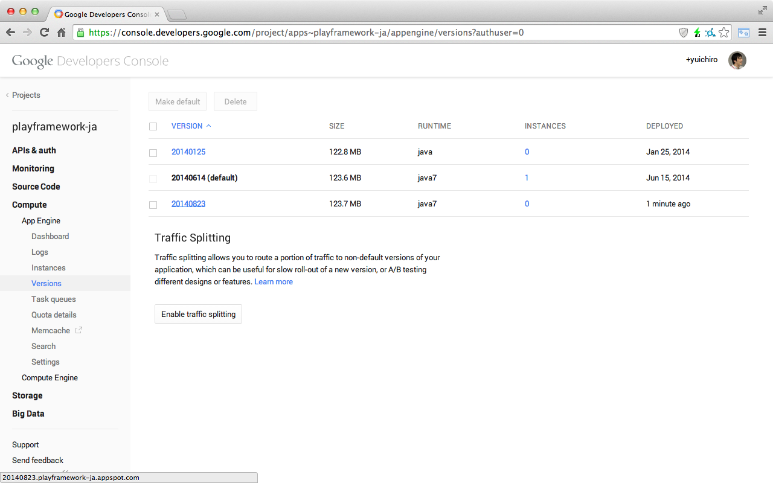Click the Memcache external link icon
This screenshot has width=773, height=483.
click(x=79, y=330)
